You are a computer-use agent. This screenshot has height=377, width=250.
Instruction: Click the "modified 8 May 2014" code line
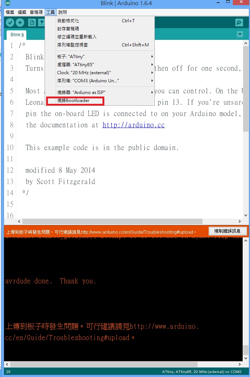60,170
